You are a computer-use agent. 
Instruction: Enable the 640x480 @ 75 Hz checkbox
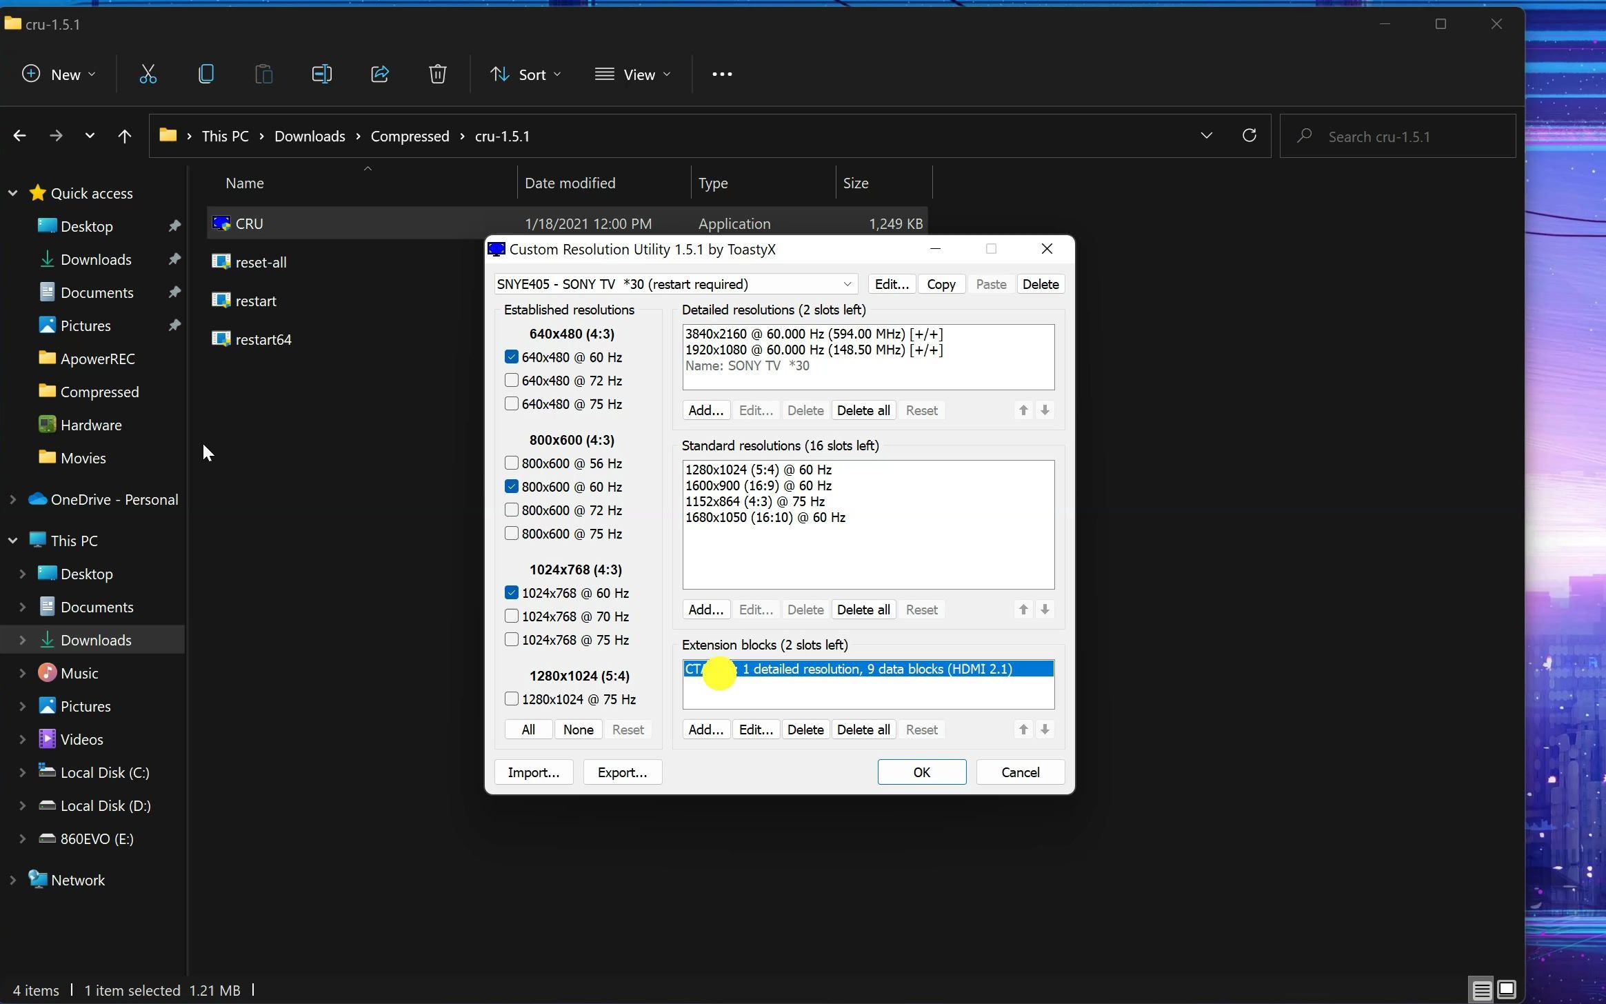pyautogui.click(x=512, y=404)
